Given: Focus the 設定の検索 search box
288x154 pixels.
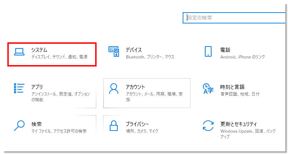Looking at the screenshot, I should point(234,18).
